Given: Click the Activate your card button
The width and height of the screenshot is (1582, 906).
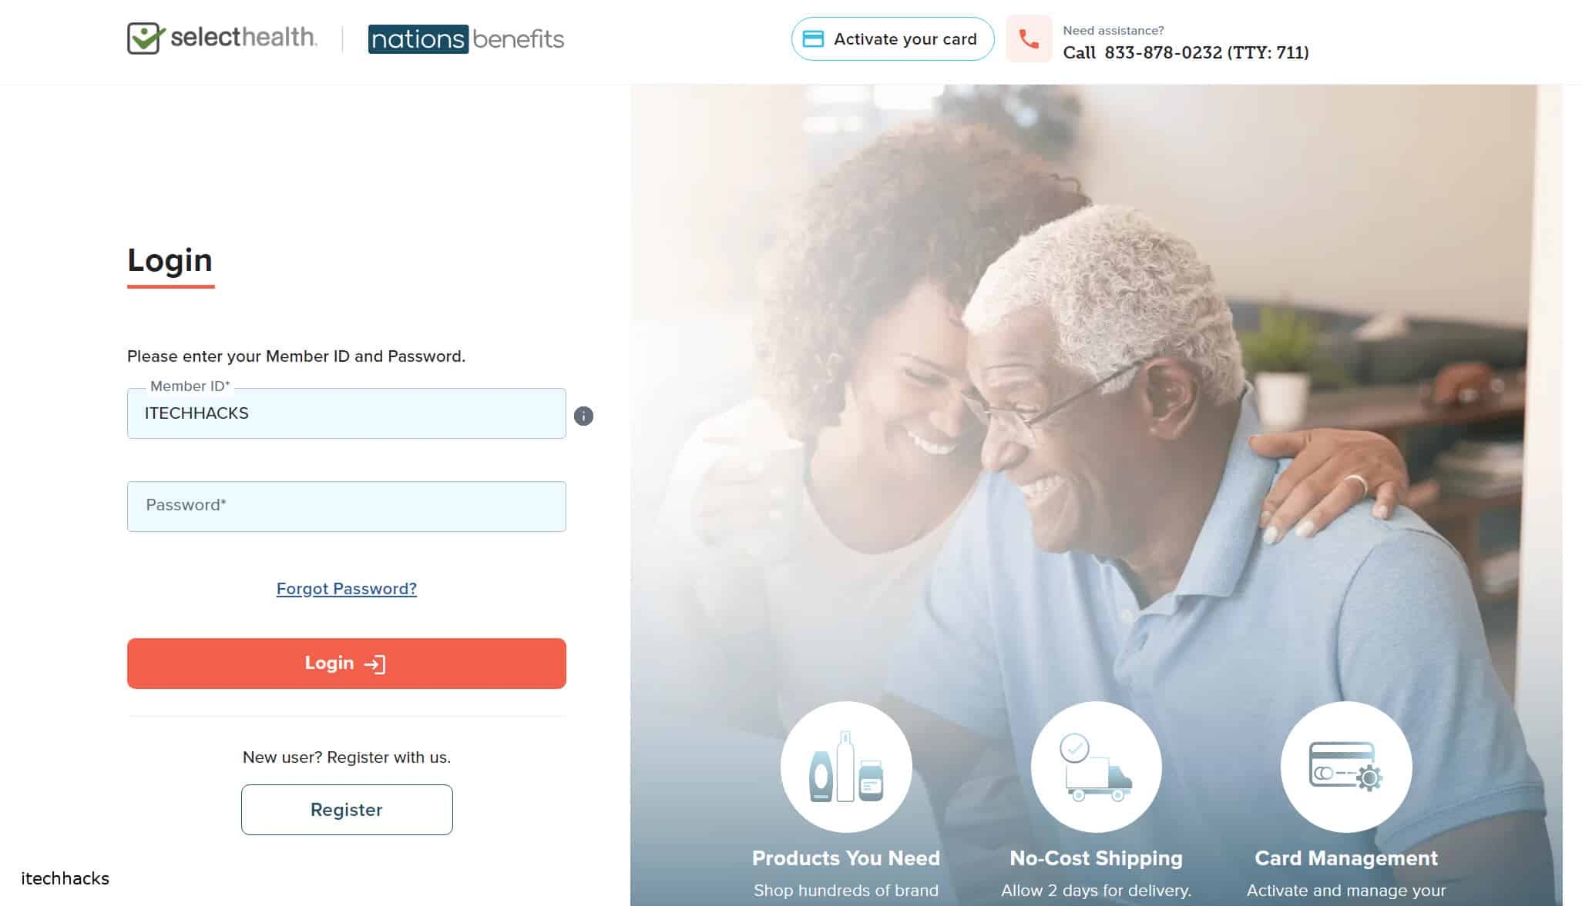Looking at the screenshot, I should click(x=891, y=39).
